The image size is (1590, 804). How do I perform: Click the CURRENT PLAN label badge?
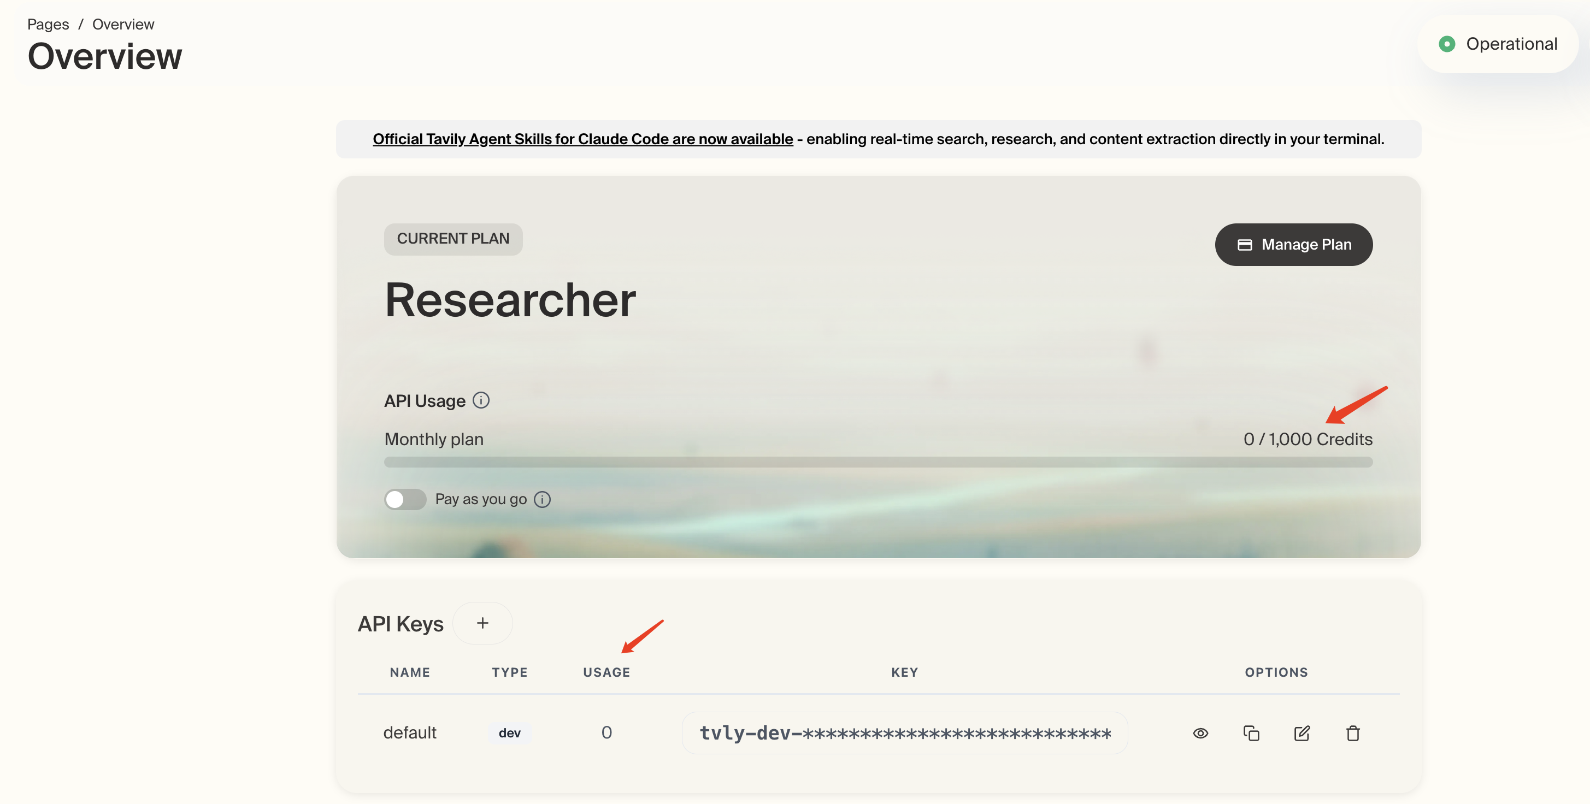pos(452,239)
